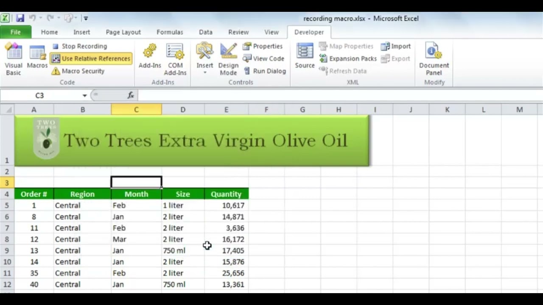Select cell with quantity 25,656

pyautogui.click(x=226, y=273)
